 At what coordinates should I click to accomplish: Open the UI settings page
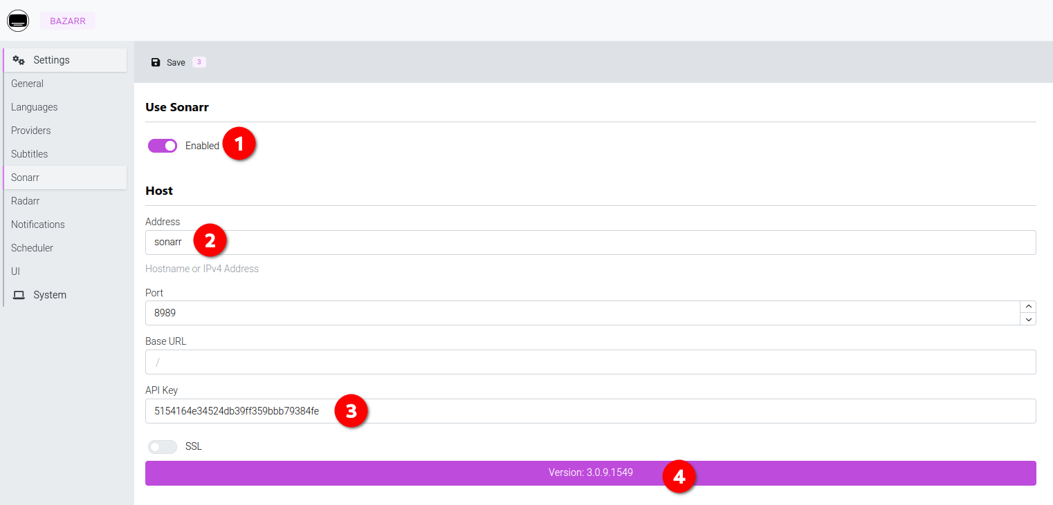click(x=65, y=271)
